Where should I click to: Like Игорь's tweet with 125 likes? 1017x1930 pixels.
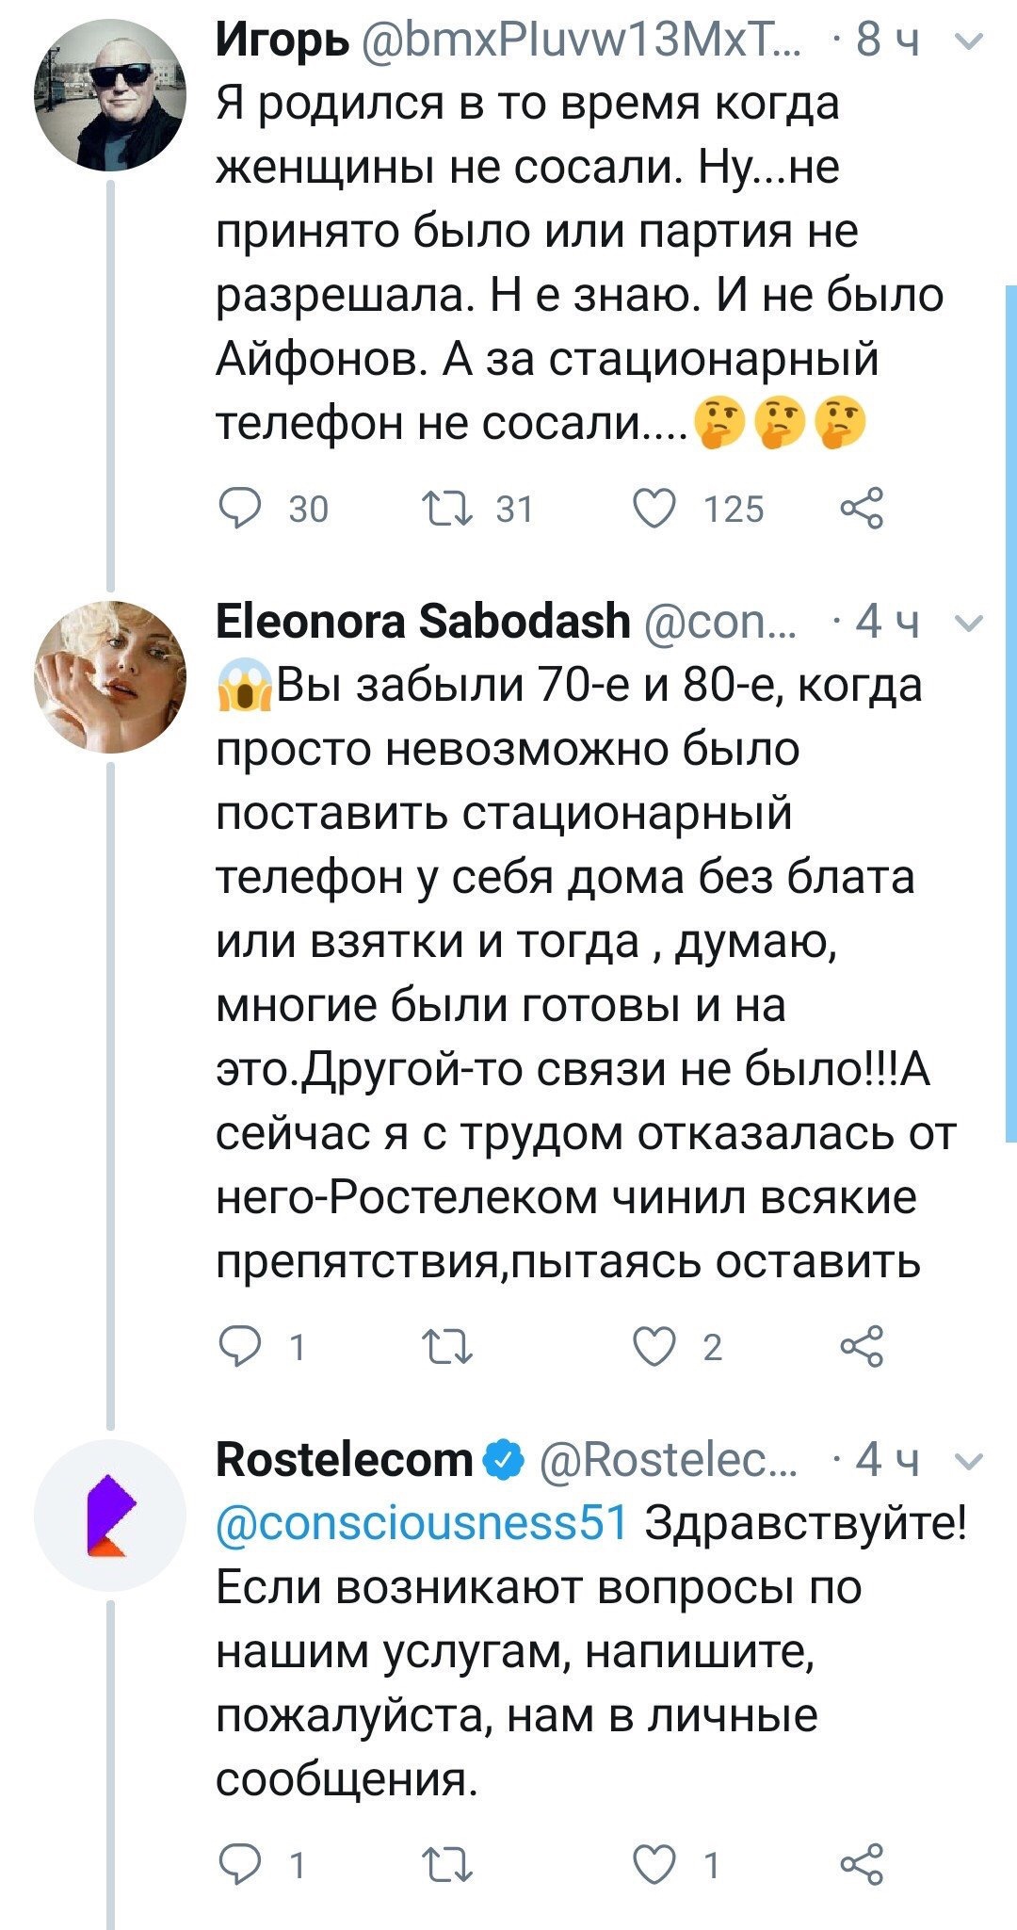click(x=659, y=508)
